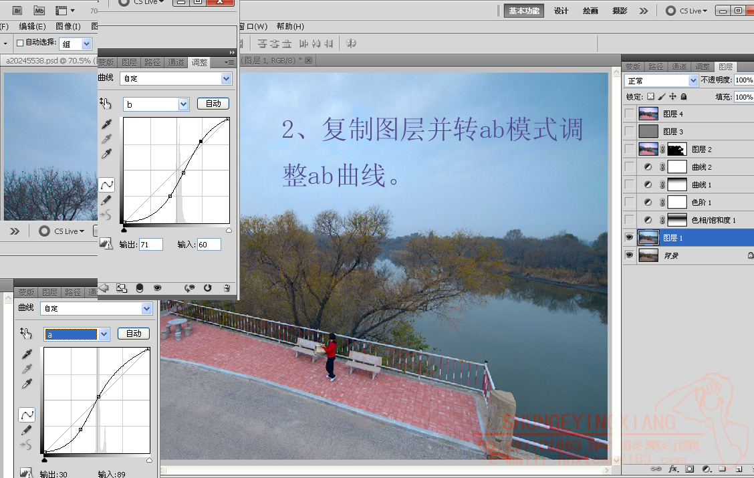Open channel dropdown showing b
The height and width of the screenshot is (478, 754).
click(x=156, y=104)
